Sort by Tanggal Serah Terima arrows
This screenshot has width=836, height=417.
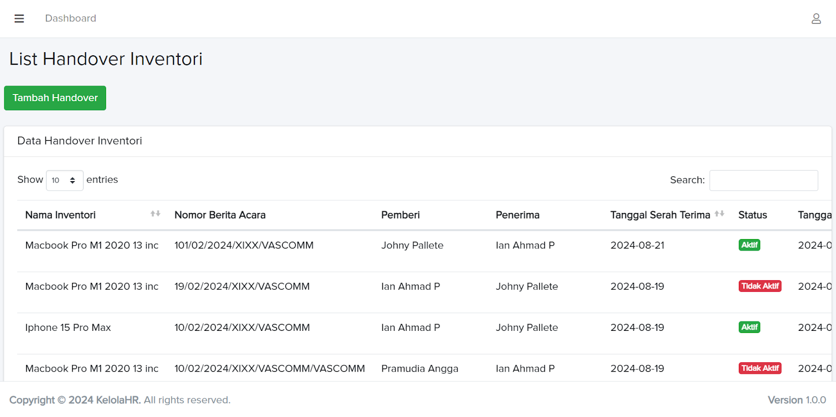(x=719, y=214)
